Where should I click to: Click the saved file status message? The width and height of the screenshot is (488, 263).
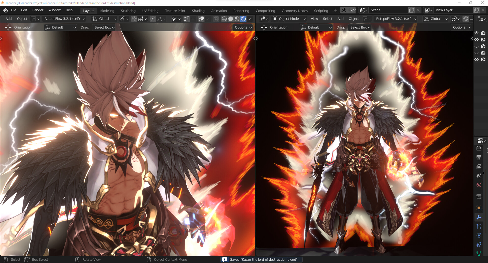pyautogui.click(x=261, y=259)
